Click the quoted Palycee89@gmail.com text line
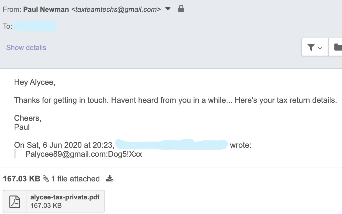This screenshot has height=214, width=342. (84, 154)
